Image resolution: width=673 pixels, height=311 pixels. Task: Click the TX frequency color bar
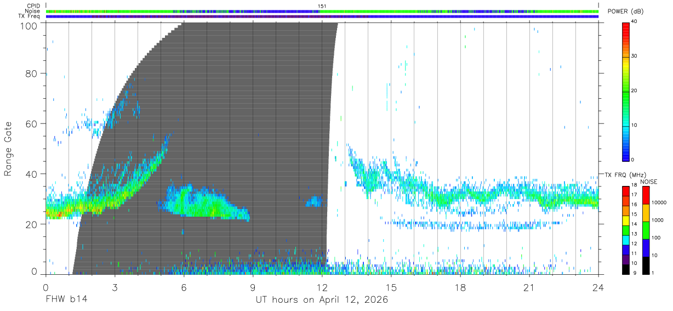625,230
